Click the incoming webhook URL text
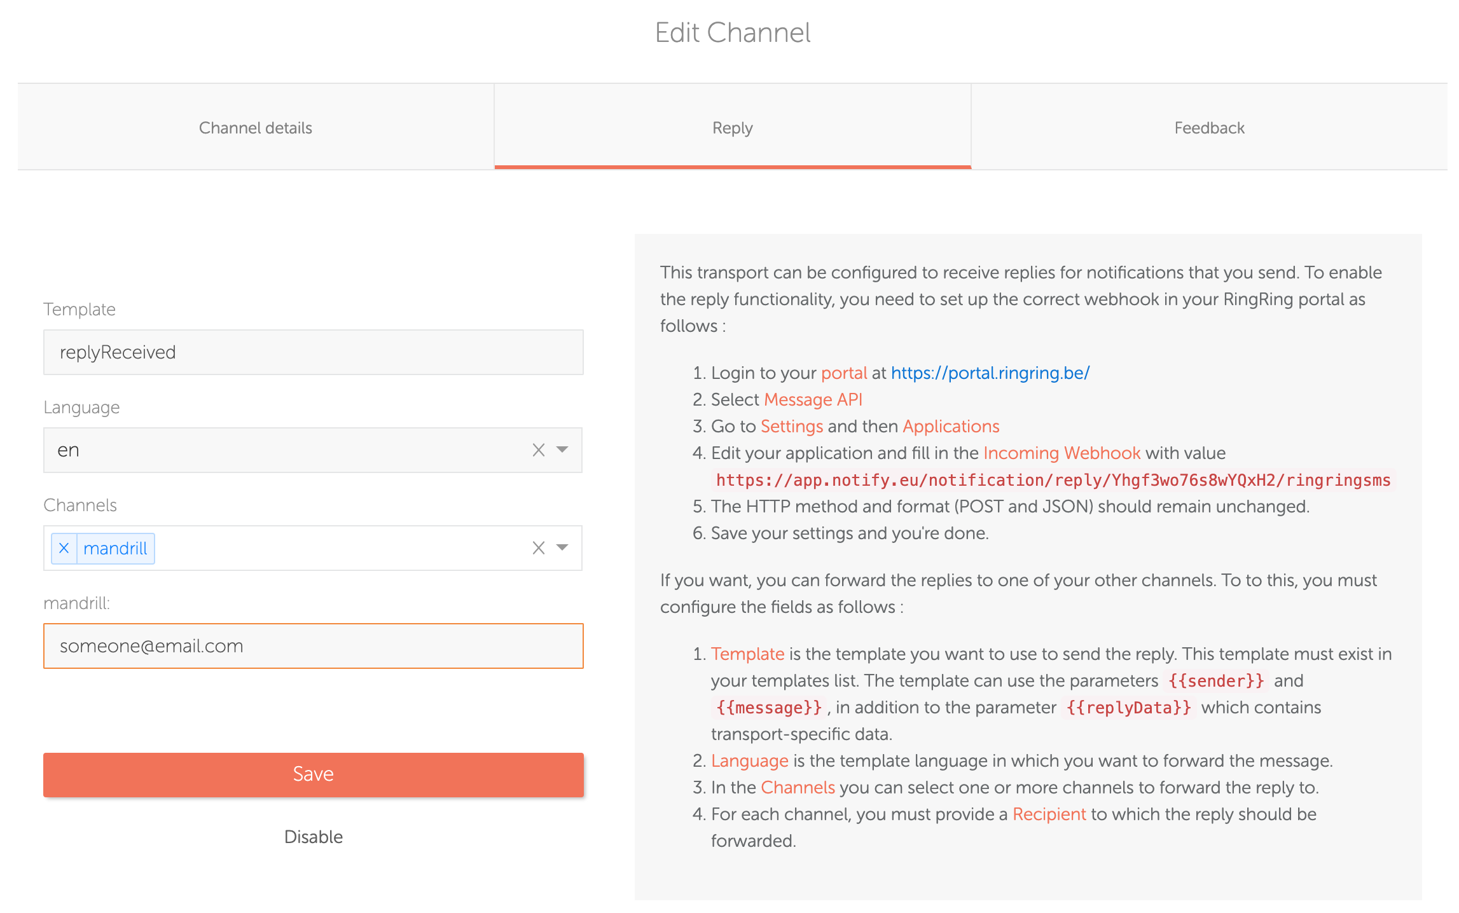This screenshot has width=1459, height=913. 1053,480
